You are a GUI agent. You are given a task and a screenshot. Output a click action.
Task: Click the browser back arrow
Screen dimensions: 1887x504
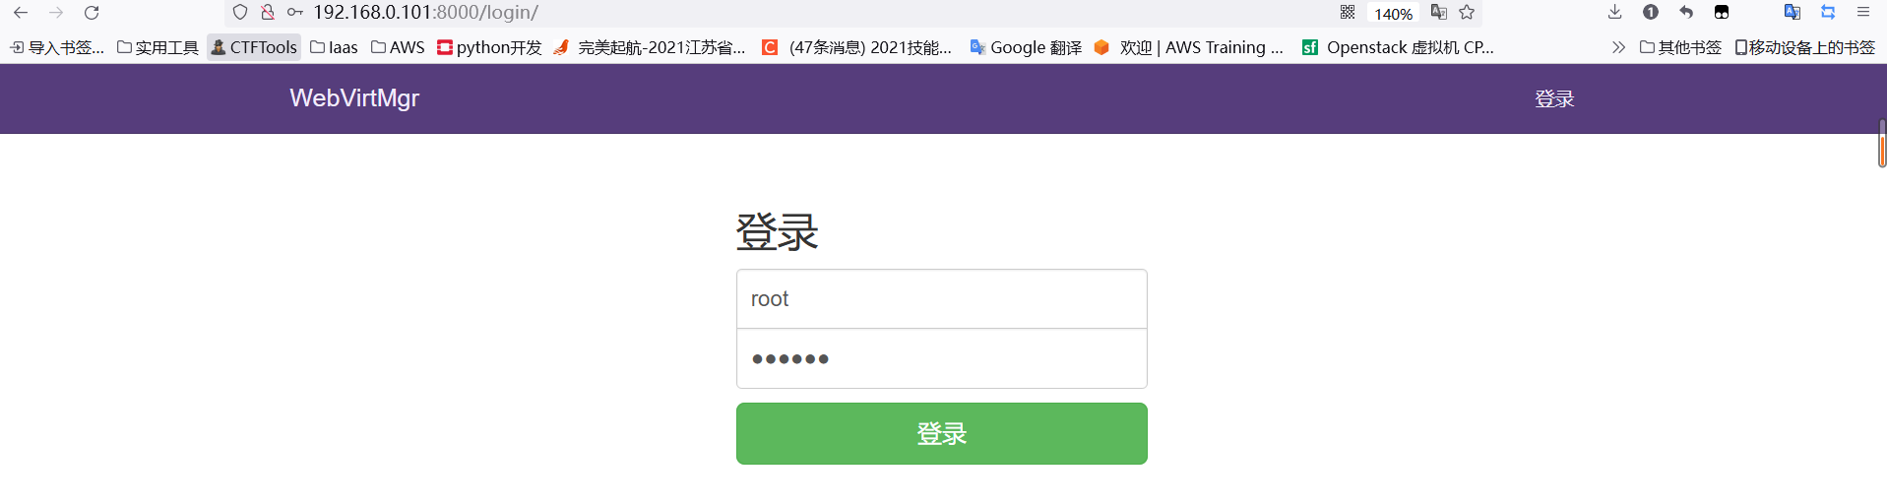click(21, 13)
